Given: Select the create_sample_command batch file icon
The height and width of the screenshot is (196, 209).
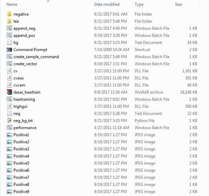Looking at the screenshot, I should point(9,56).
